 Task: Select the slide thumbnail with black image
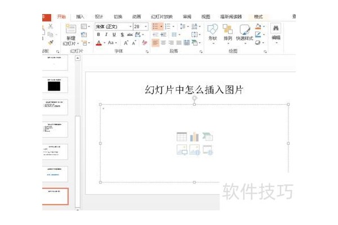pyautogui.click(x=55, y=85)
